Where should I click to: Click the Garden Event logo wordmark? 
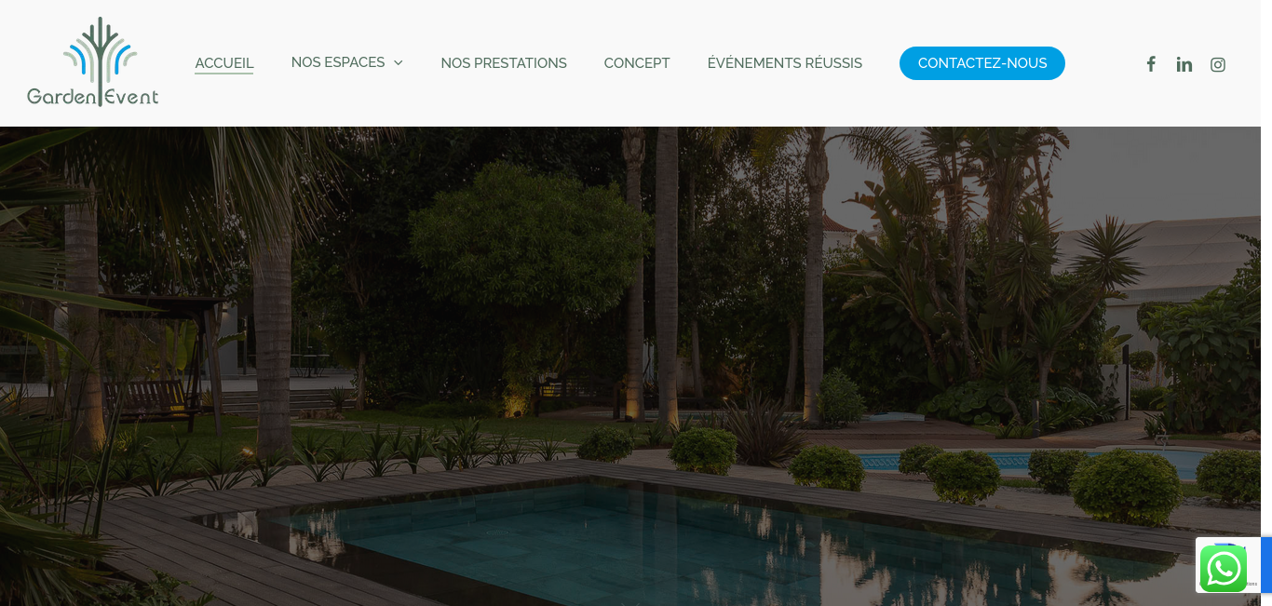coord(93,95)
